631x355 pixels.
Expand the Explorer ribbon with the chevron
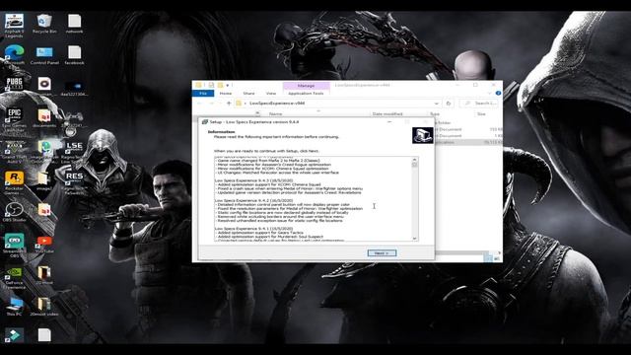[x=490, y=93]
